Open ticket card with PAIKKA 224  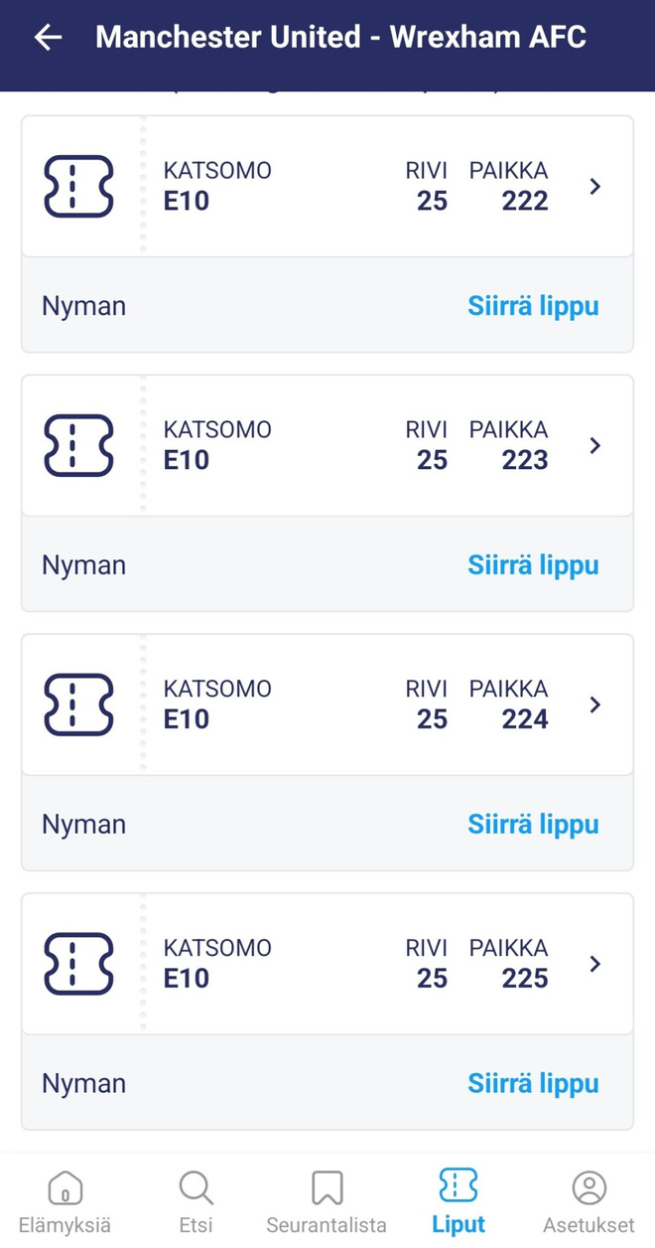tap(327, 704)
